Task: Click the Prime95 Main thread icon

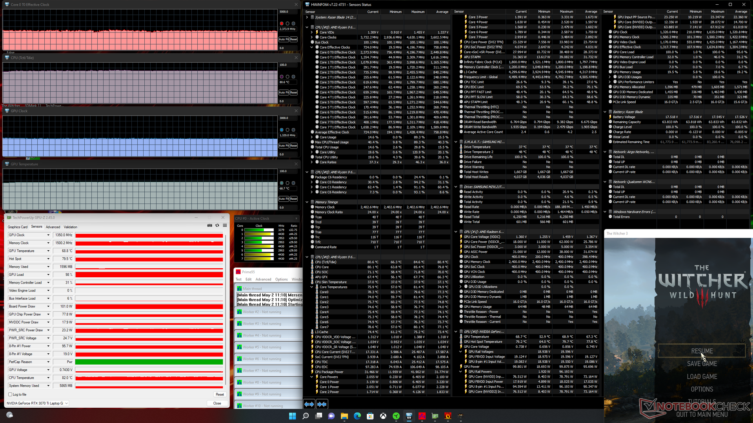Action: click(239, 289)
